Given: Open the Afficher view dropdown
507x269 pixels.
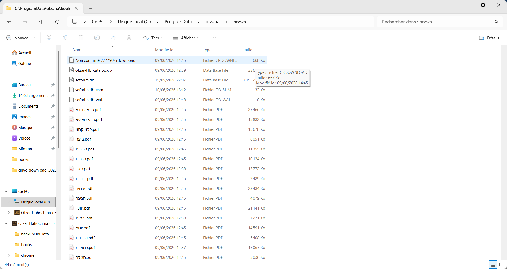Looking at the screenshot, I should [186, 38].
